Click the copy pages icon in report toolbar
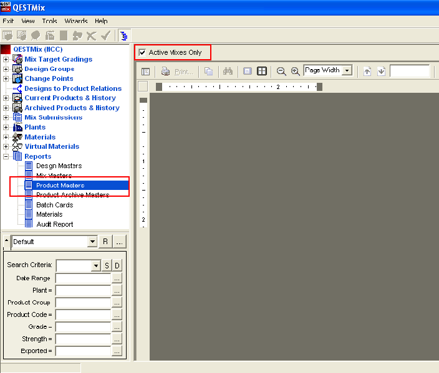This screenshot has width=439, height=373. [208, 72]
